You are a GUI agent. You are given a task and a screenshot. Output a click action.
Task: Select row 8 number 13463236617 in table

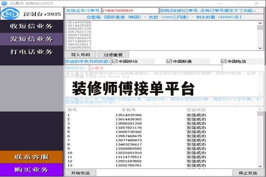coord(129,145)
